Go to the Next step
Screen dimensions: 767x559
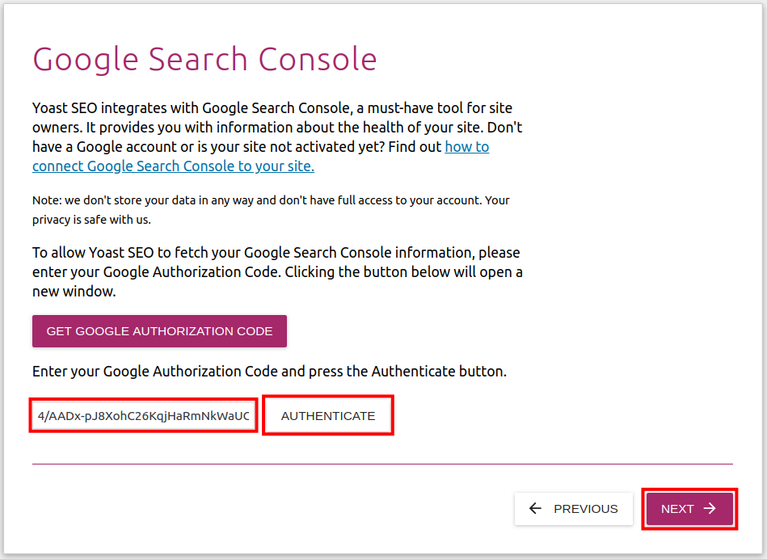tap(689, 509)
